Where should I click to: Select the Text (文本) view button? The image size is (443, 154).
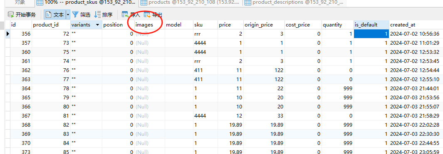55,14
